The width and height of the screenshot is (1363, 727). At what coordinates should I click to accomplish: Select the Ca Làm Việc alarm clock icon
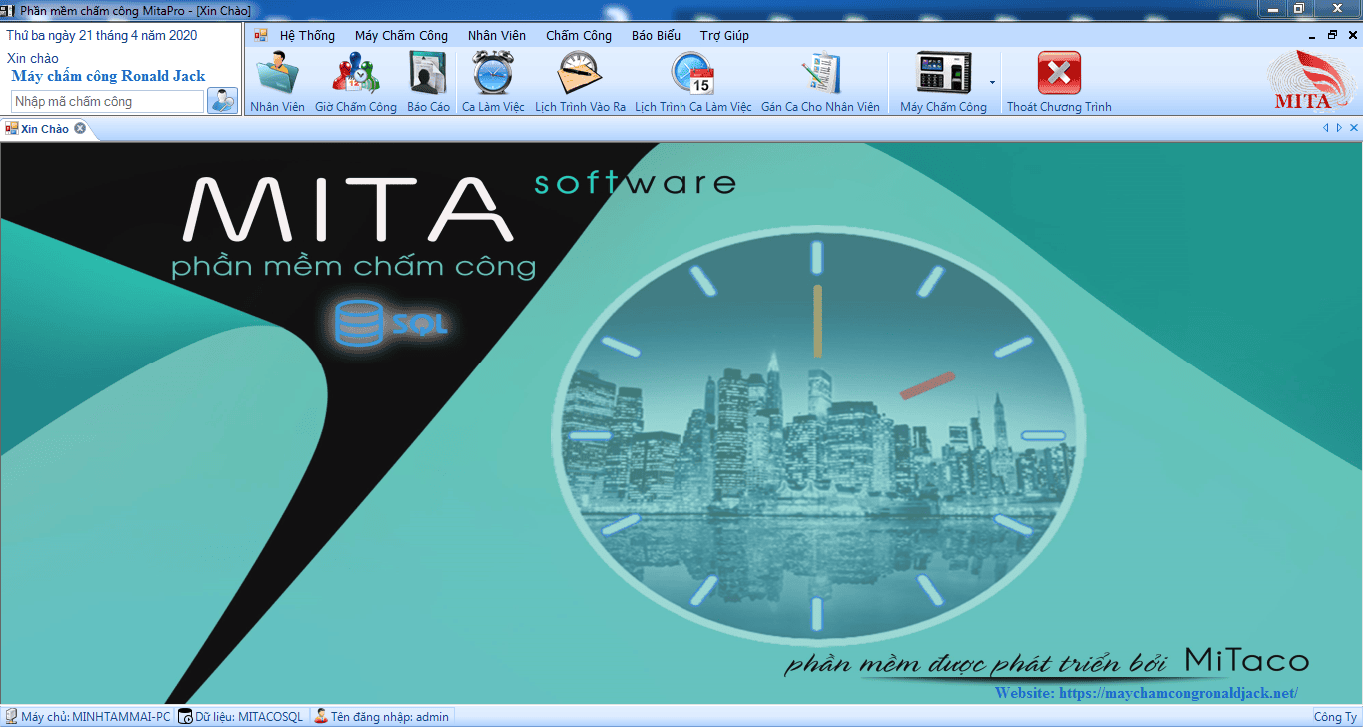[493, 76]
